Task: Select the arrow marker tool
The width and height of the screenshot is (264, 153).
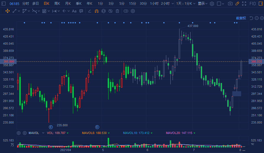Action: pos(64,11)
